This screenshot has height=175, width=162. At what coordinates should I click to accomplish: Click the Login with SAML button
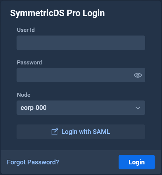81,132
